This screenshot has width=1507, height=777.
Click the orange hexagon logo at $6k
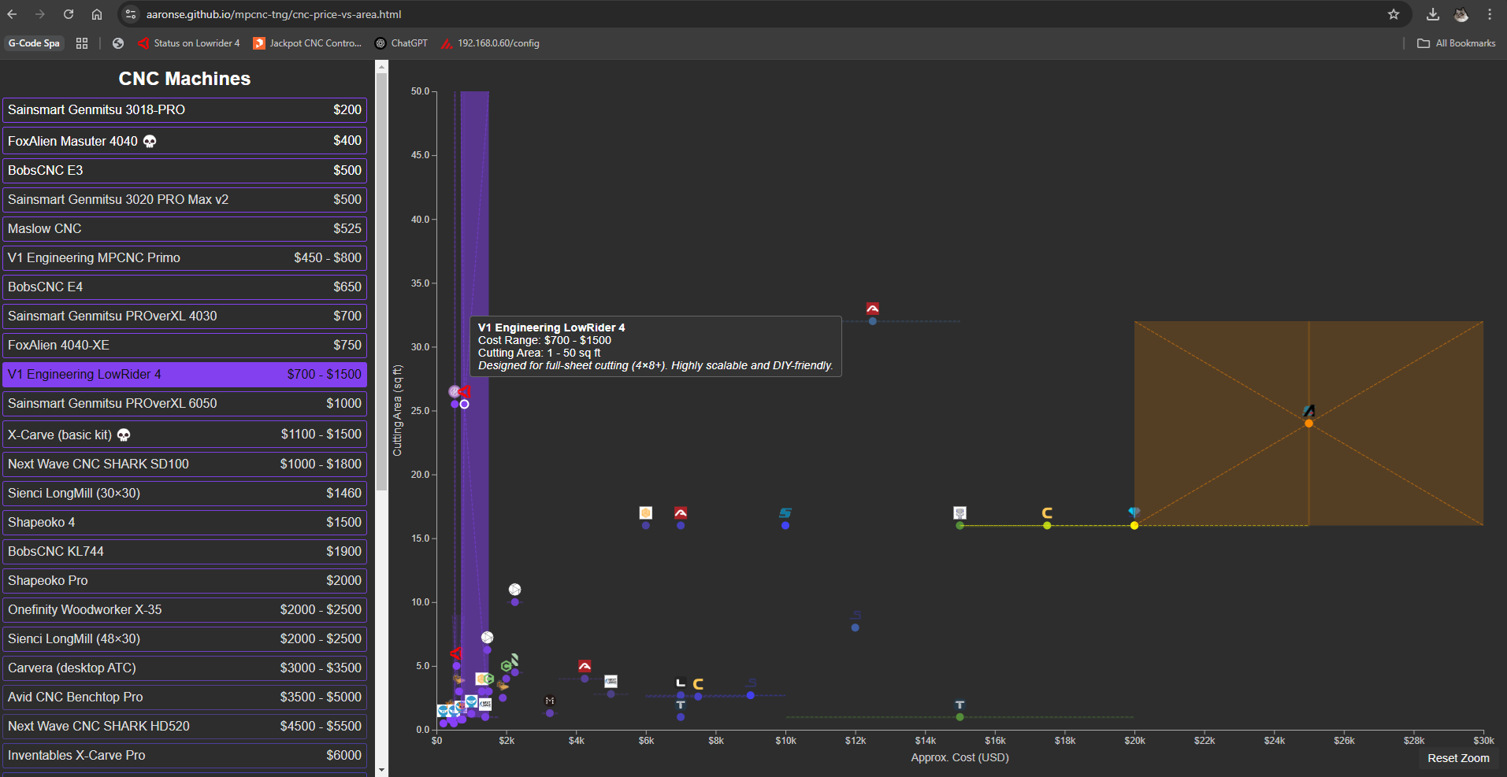point(646,512)
